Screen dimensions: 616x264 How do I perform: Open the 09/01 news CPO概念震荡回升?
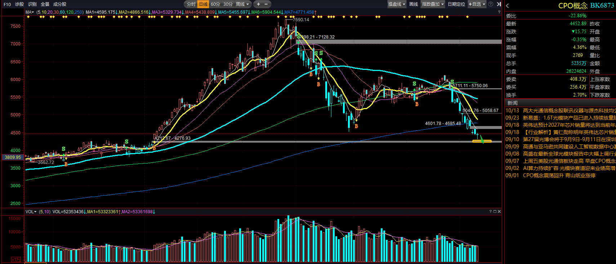point(550,175)
